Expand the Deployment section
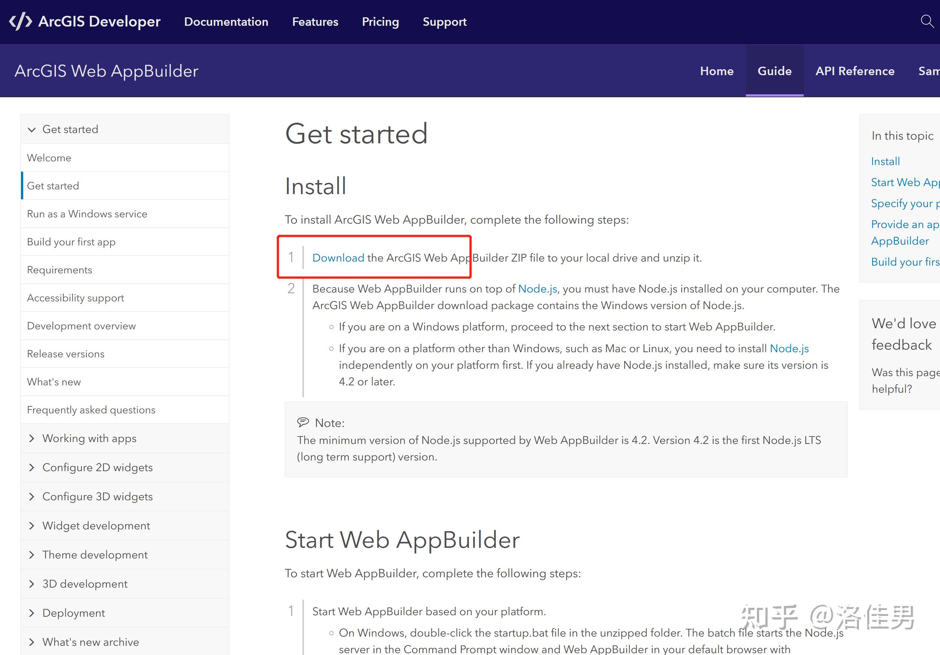This screenshot has height=655, width=940. coord(125,613)
